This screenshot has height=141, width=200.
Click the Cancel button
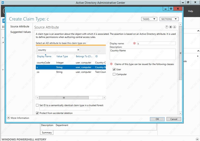click(174, 119)
